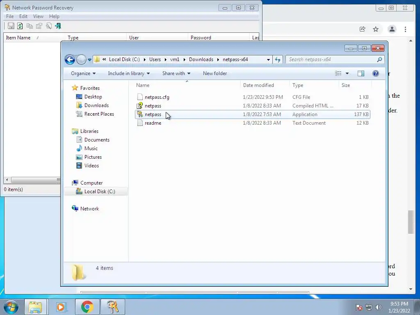Open Favorites in navigation pane
Viewport: 420px width, 315px height.
pos(90,88)
